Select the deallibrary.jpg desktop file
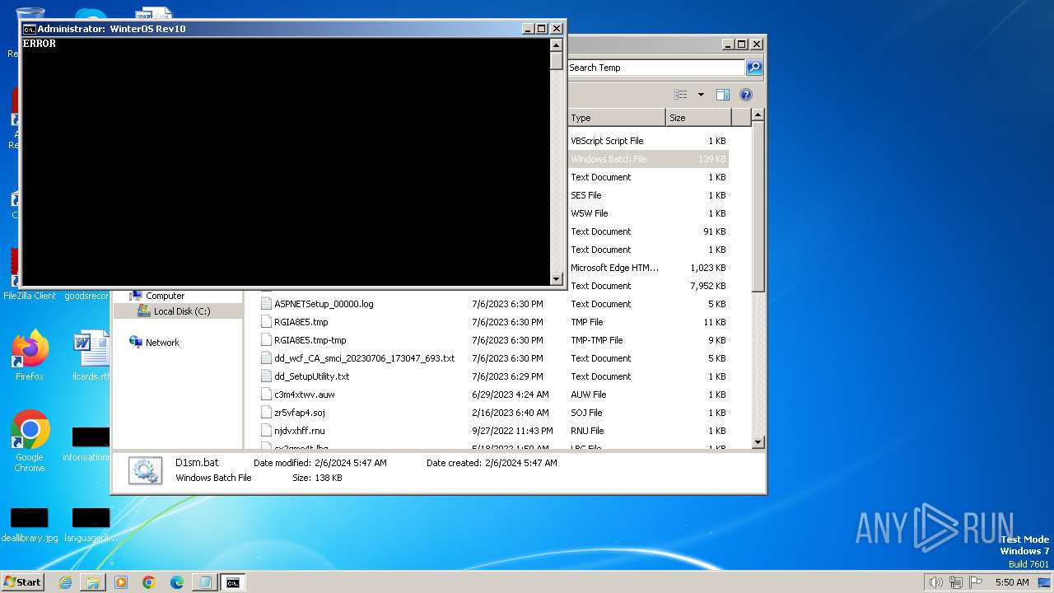1054x593 pixels. [30, 525]
